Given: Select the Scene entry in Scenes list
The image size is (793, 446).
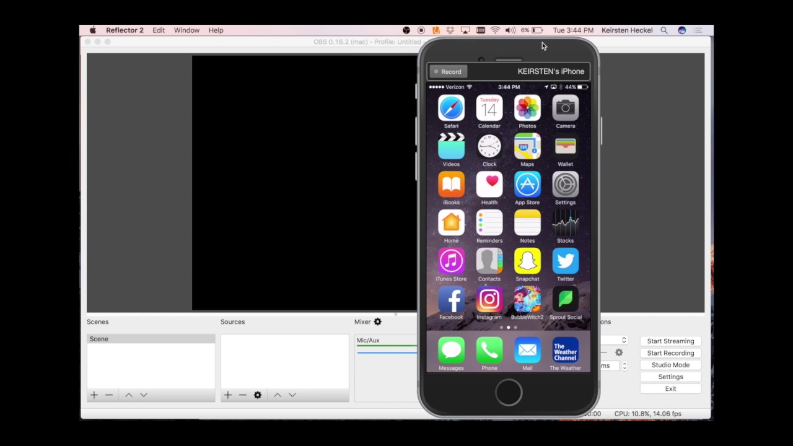Looking at the screenshot, I should coord(151,339).
